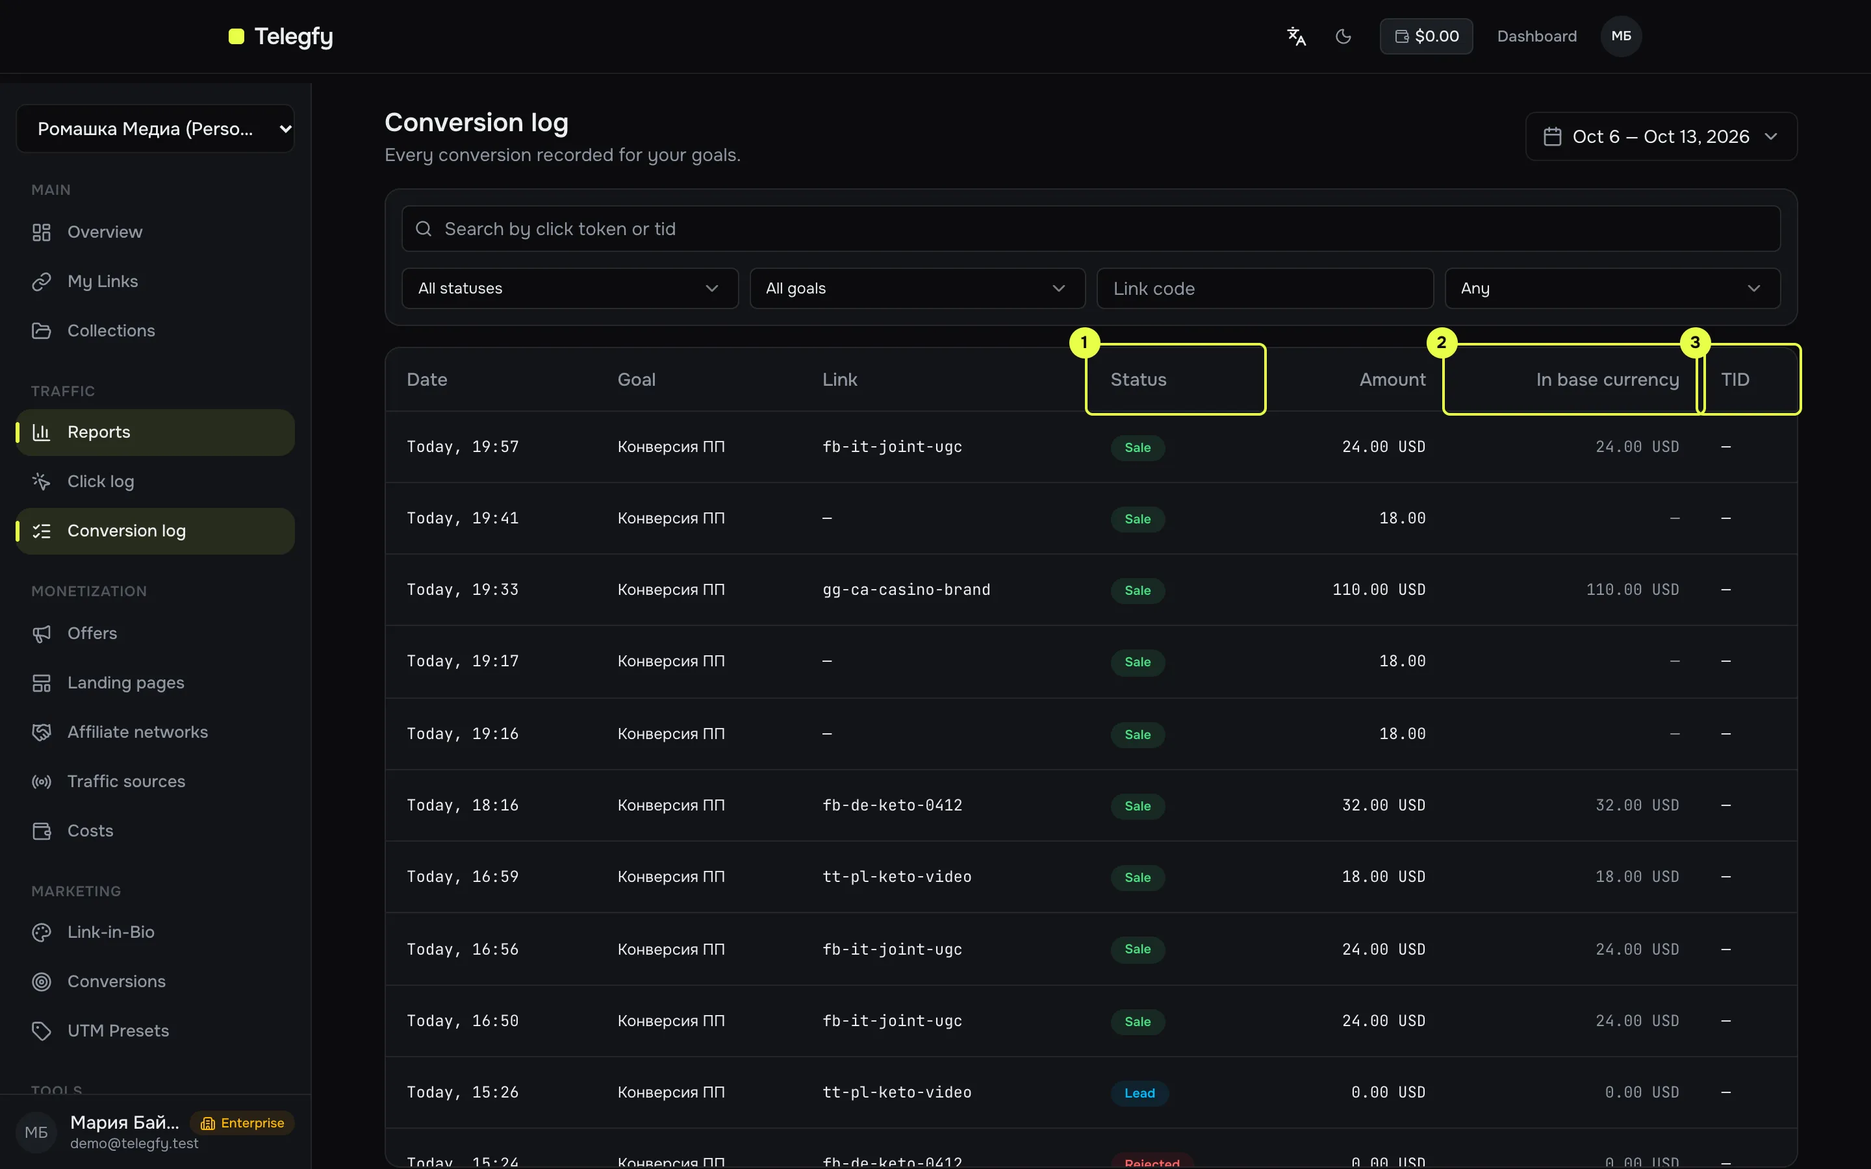The height and width of the screenshot is (1169, 1871).
Task: Click the Goal column header
Action: point(636,380)
